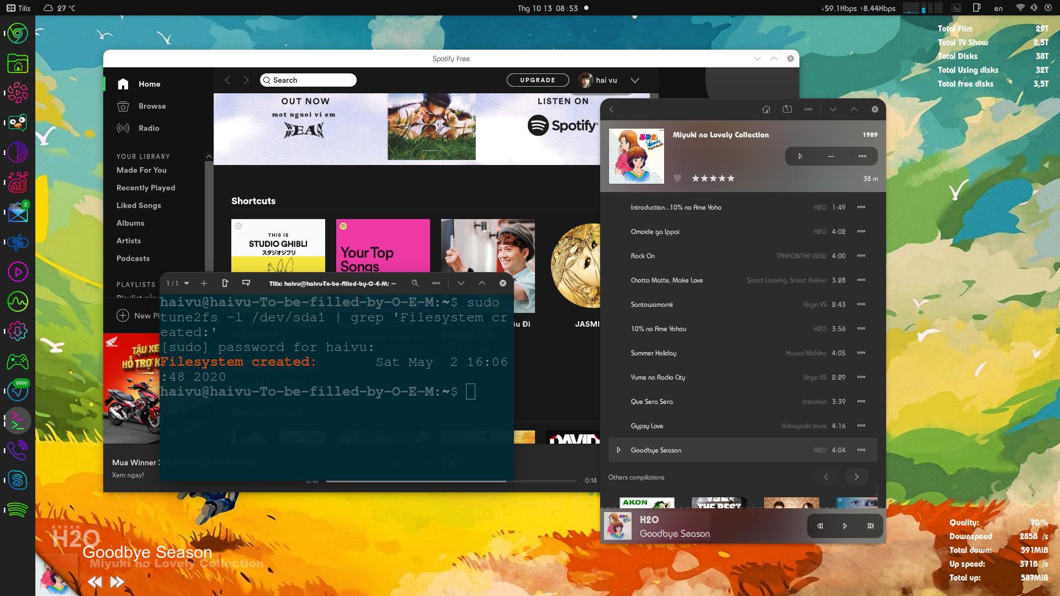Screen dimensions: 1060x596
Task: Open options for Que Sera Sera track
Action: 861,402
